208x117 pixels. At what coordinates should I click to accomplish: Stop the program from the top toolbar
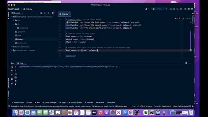click(181, 9)
